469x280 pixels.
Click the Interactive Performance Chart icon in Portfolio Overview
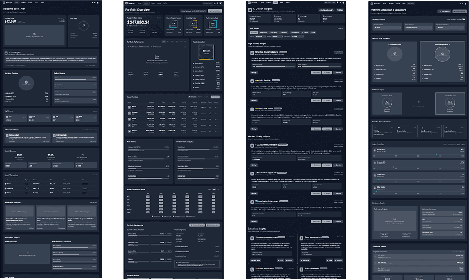pos(157,57)
